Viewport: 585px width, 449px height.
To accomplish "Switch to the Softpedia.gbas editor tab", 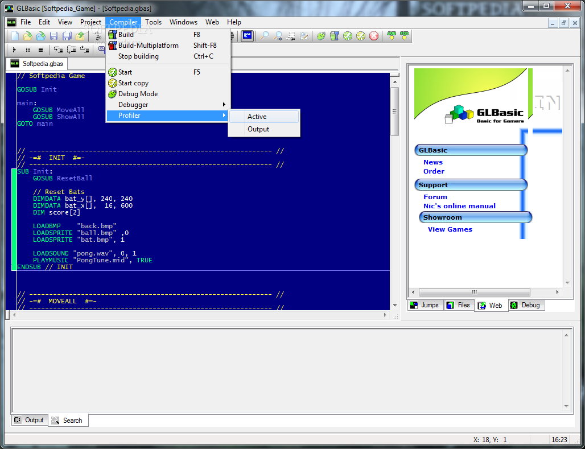I will 36,63.
